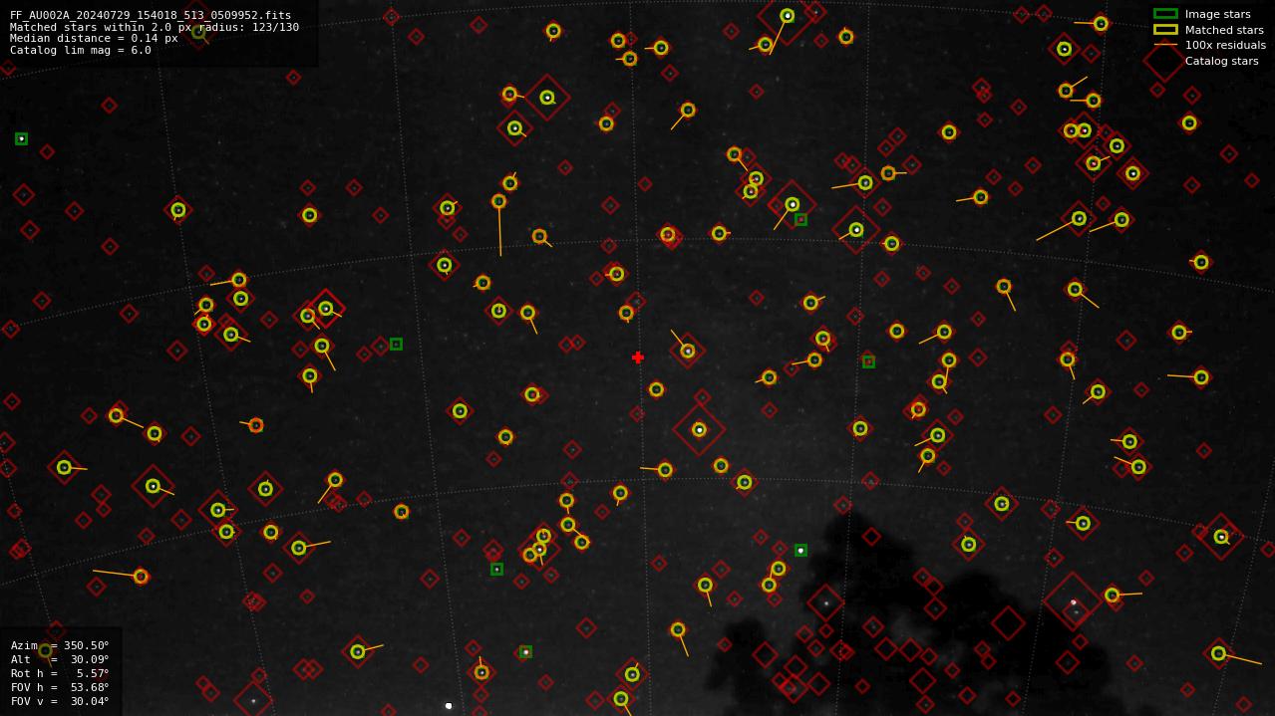This screenshot has width=1275, height=716.
Task: Click the 'Rot h = 5.57°' readout
Action: coord(60,673)
